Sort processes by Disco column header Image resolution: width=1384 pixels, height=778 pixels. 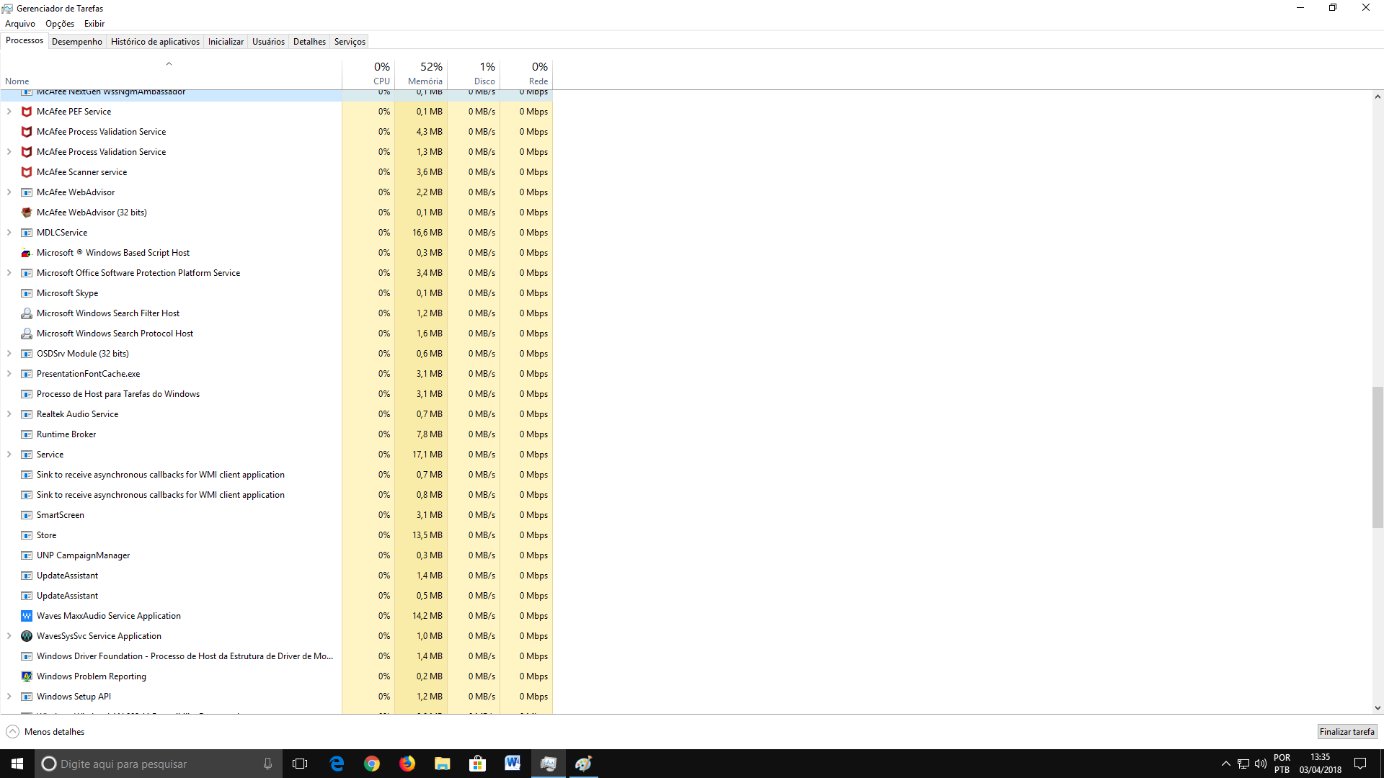474,74
